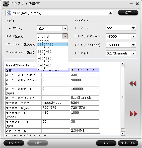Choose 480*320 in the size list
Screen dimensions: 142x148
click(x=52, y=58)
